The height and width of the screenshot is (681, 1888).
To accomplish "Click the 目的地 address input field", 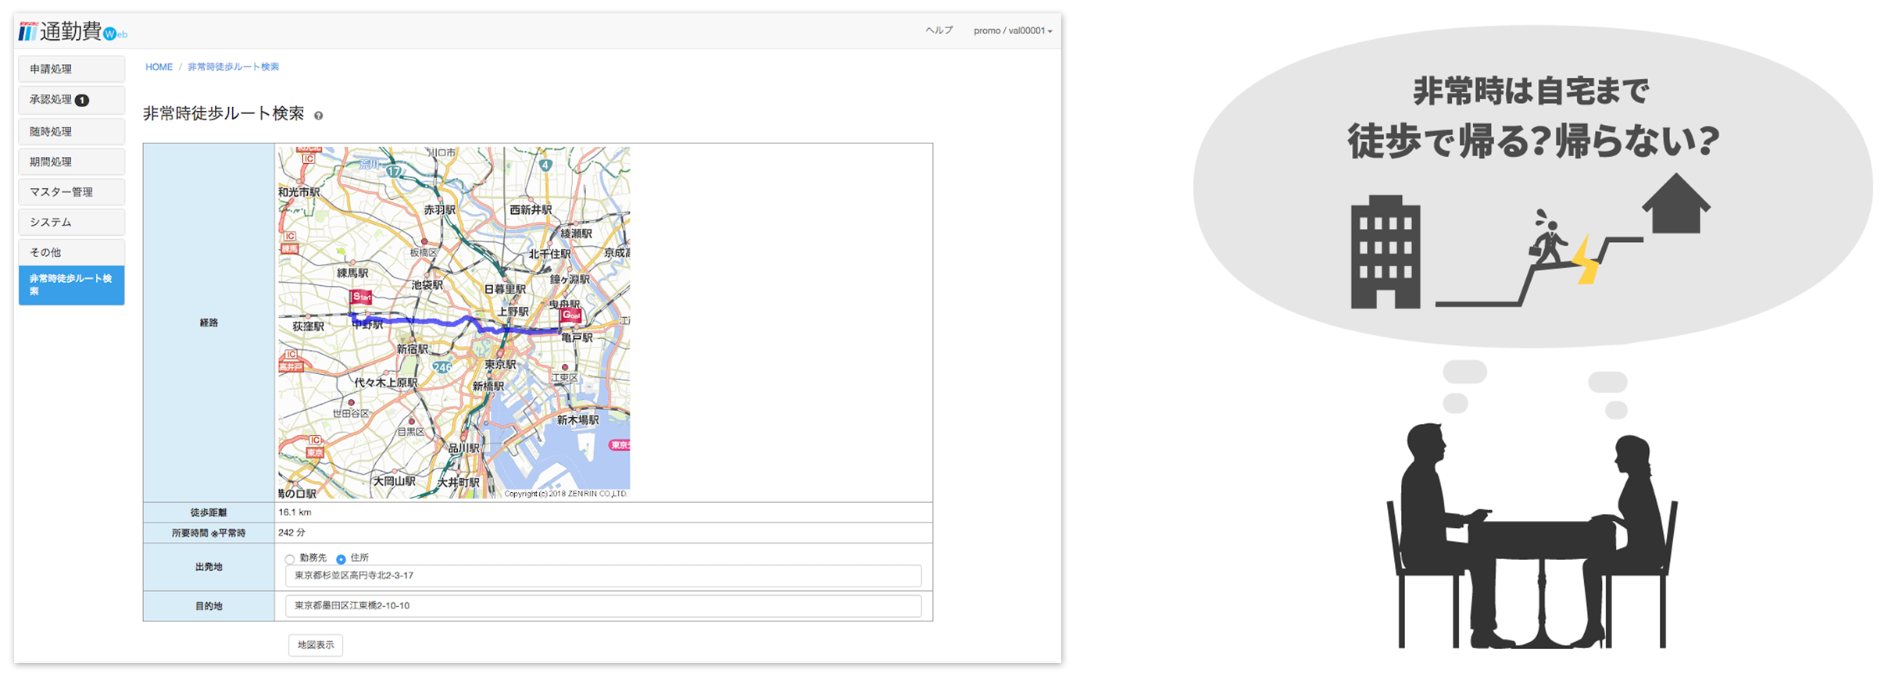I will (603, 606).
